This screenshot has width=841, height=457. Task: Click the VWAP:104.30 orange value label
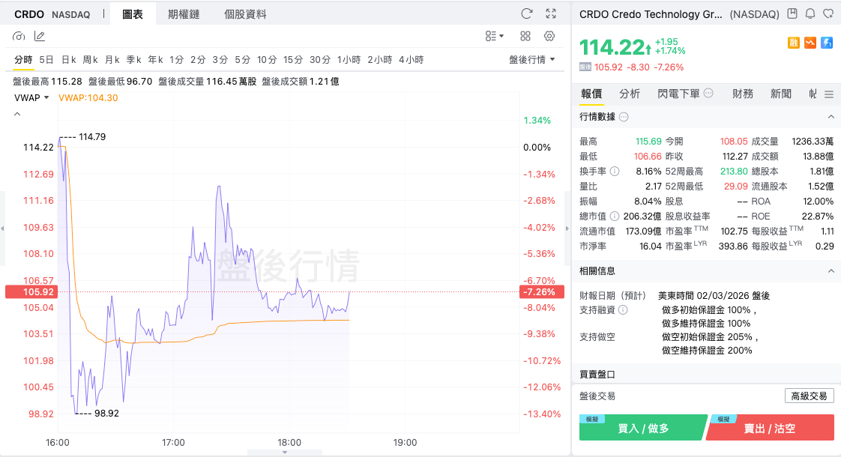88,97
